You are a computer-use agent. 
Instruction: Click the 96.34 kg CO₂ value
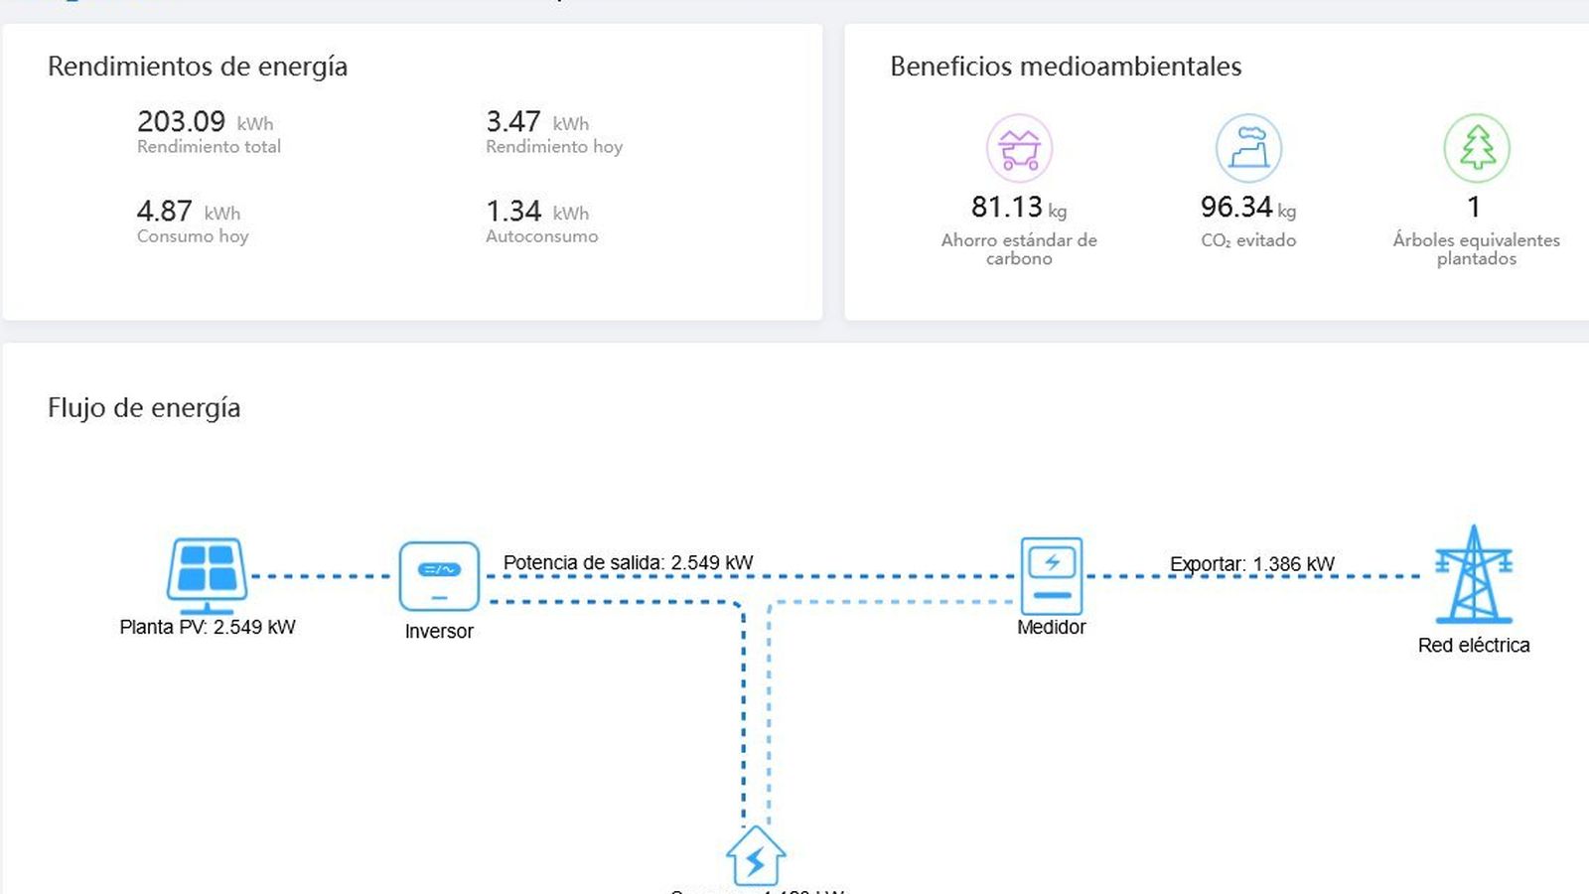click(x=1236, y=207)
